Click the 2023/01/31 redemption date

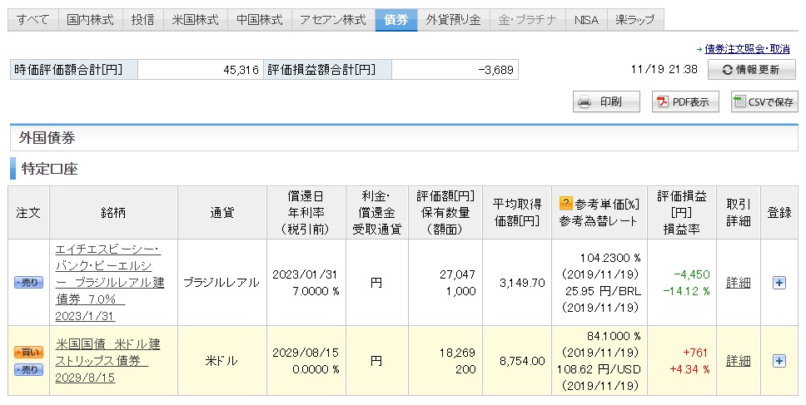tap(306, 274)
